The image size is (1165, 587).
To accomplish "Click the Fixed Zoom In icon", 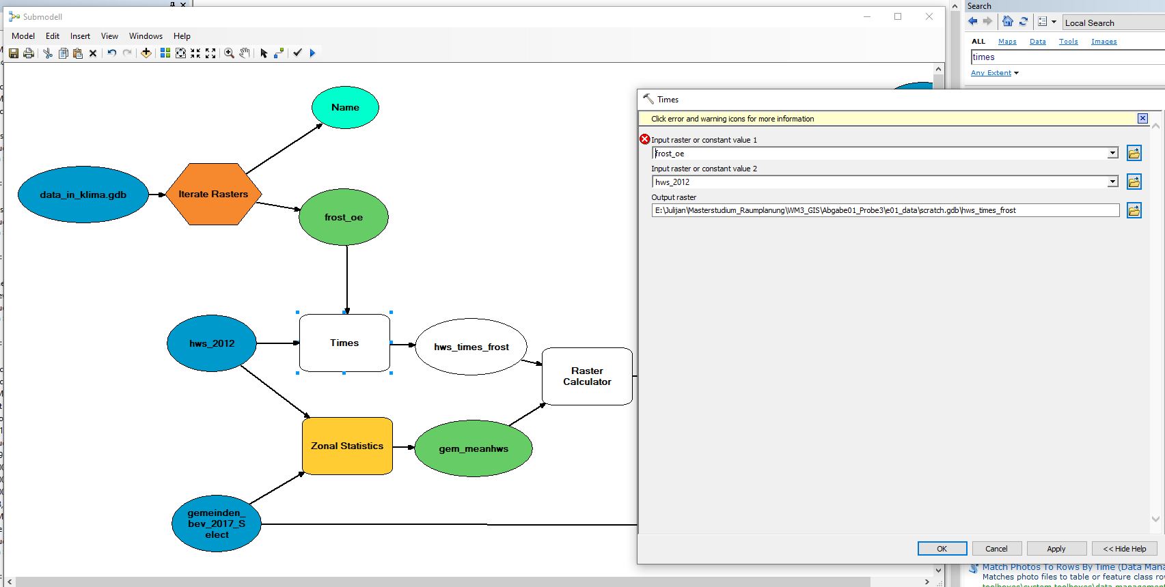I will click(x=195, y=53).
